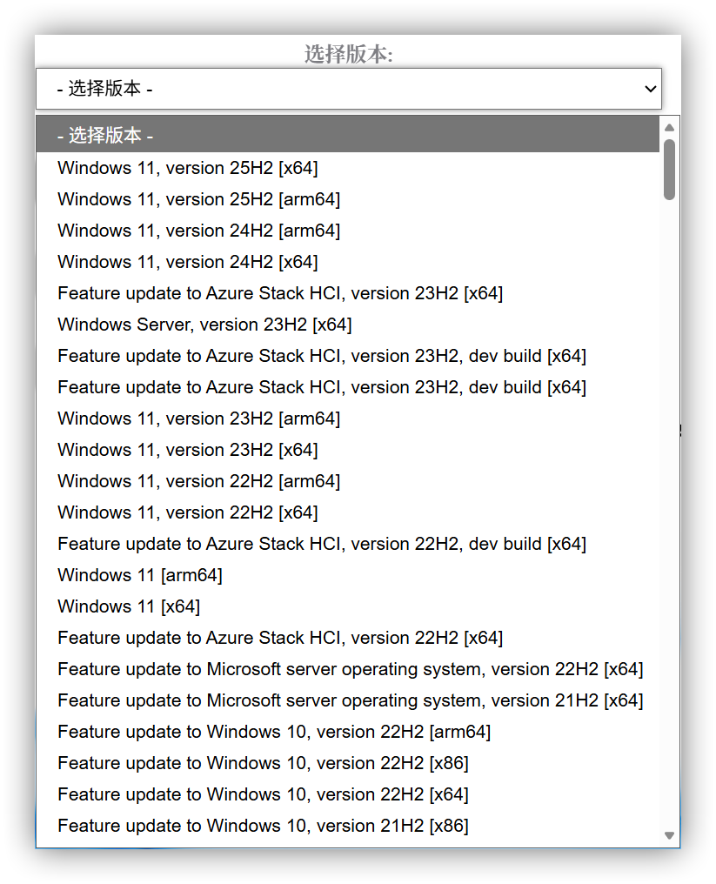Image resolution: width=716 pixels, height=884 pixels.
Task: Select Windows 11, version 23H2 [arm64]
Action: 198,419
